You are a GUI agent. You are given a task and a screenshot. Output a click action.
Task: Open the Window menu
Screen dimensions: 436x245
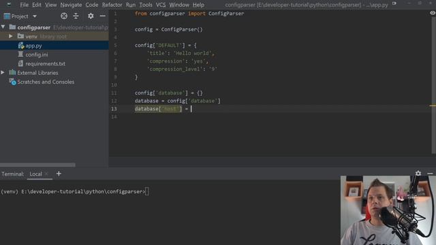pyautogui.click(x=179, y=5)
